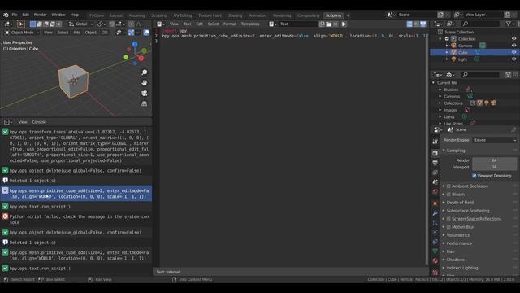
Task: Open the Modifiers wrench tab icon
Action: tap(435, 213)
